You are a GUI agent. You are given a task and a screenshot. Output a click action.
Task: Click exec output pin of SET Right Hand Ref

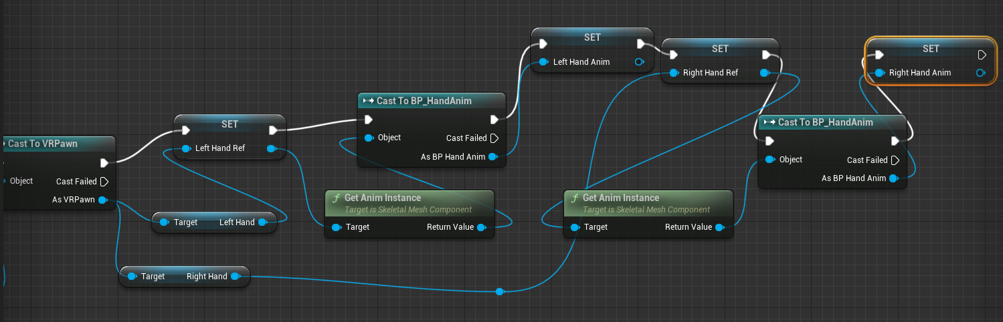coord(767,55)
